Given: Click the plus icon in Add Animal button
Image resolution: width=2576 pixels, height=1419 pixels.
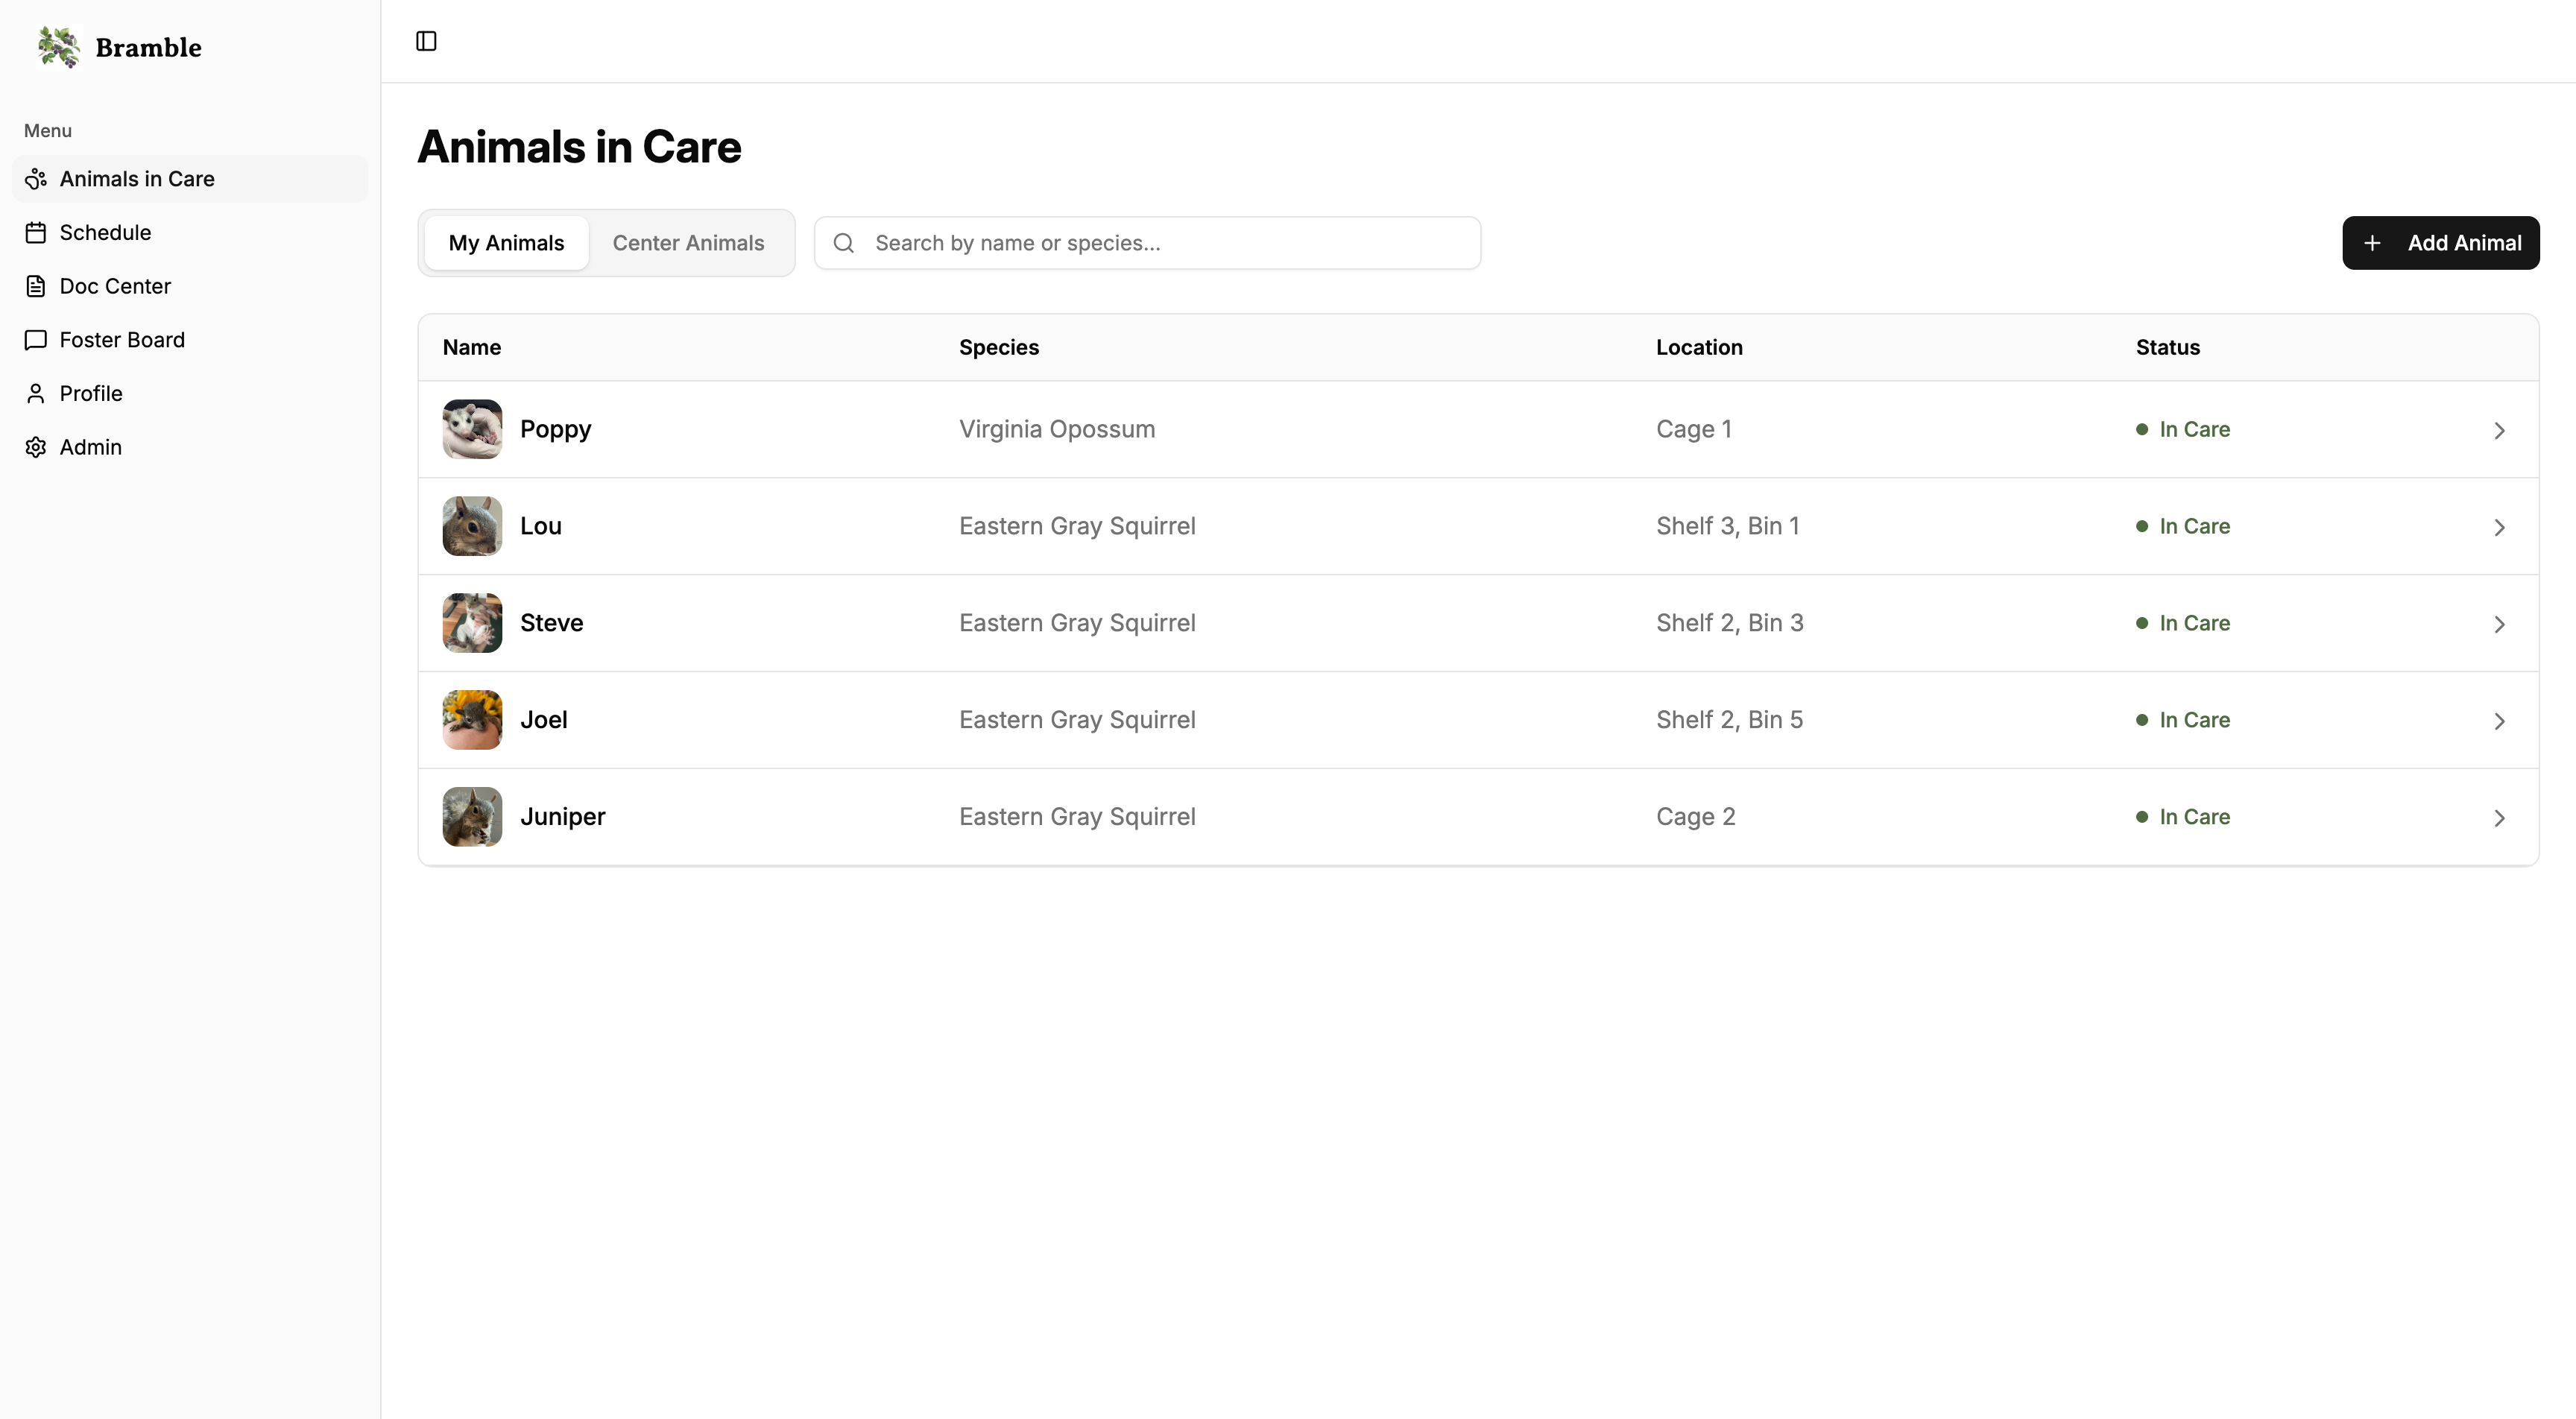Looking at the screenshot, I should click(2375, 243).
